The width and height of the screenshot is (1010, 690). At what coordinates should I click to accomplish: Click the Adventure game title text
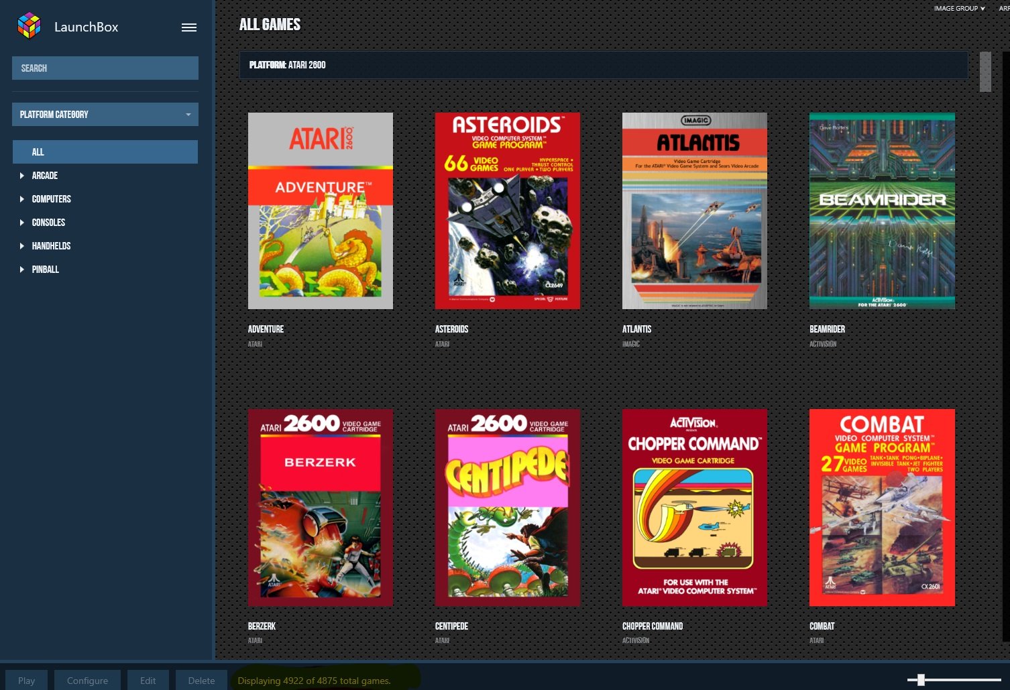pyautogui.click(x=266, y=329)
